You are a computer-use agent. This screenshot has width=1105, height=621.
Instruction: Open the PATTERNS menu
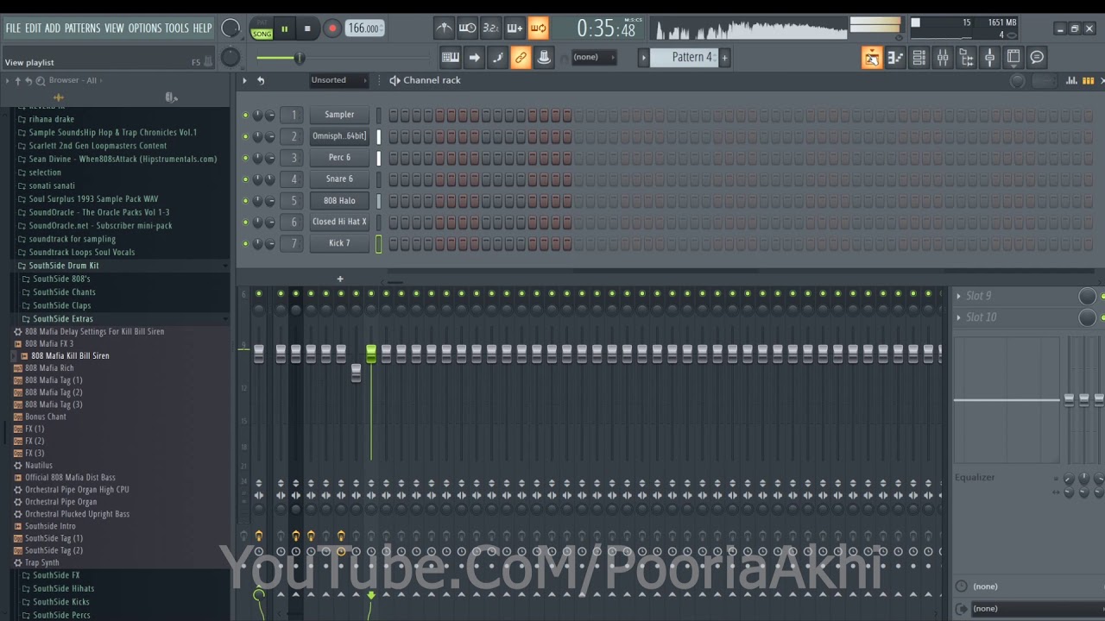pyautogui.click(x=83, y=28)
